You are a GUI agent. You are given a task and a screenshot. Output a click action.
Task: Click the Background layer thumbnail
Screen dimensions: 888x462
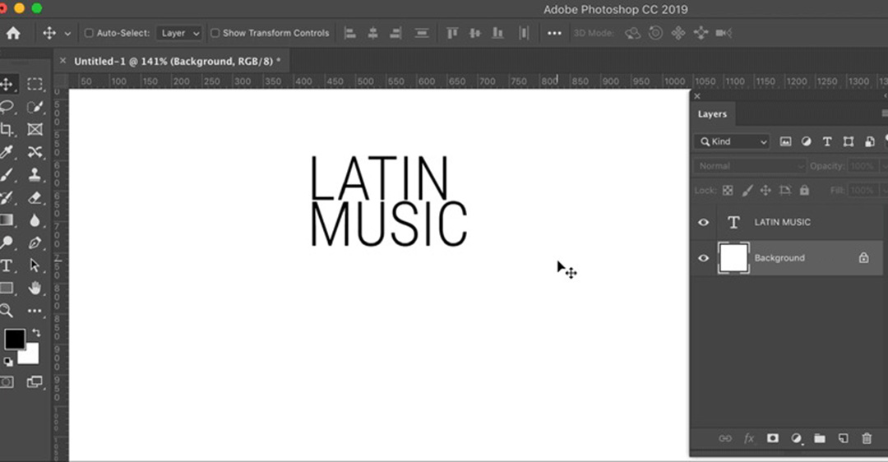click(733, 257)
